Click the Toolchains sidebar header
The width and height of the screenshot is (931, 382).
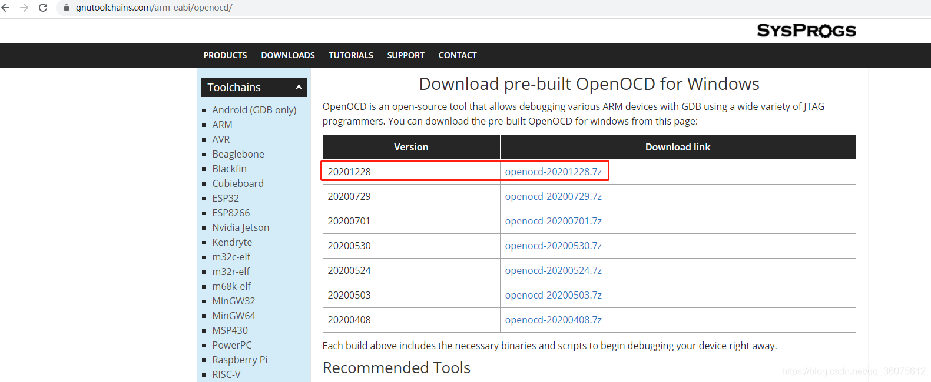coord(254,87)
